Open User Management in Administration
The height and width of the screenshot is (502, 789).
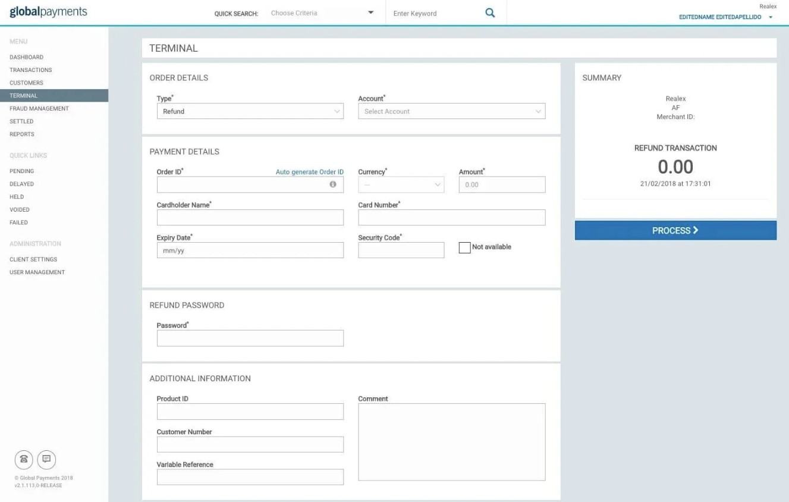pos(37,272)
